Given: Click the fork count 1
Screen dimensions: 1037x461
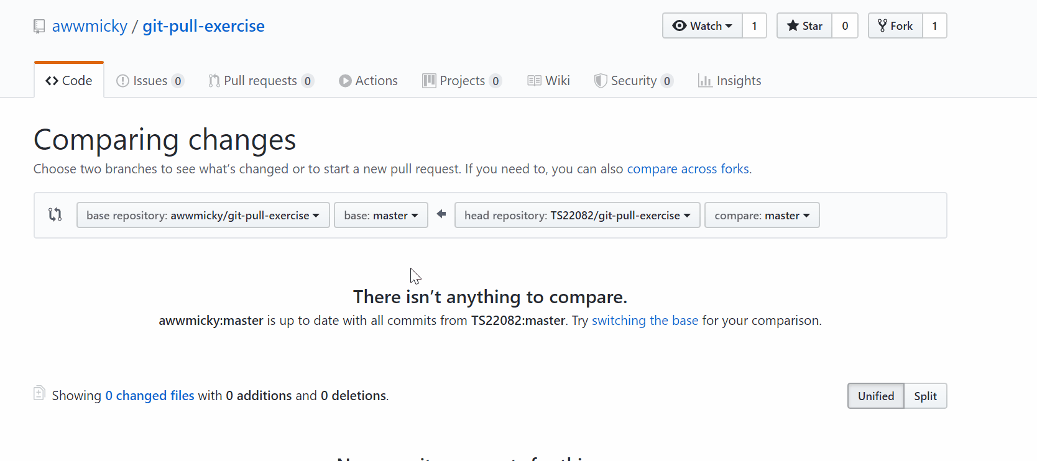Looking at the screenshot, I should coord(934,25).
